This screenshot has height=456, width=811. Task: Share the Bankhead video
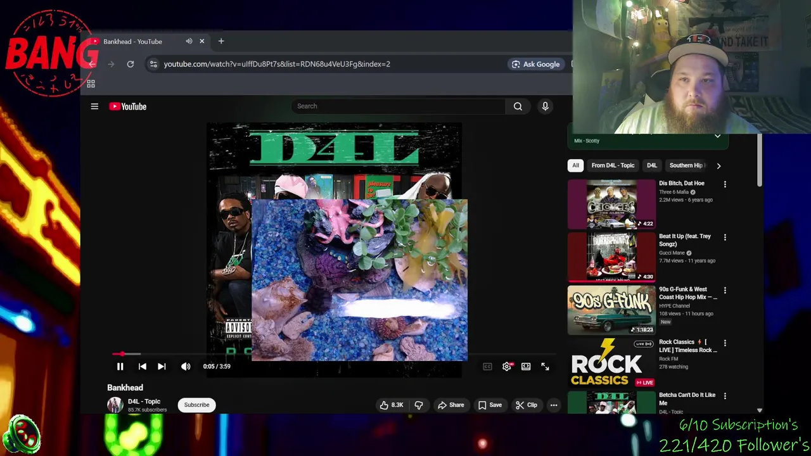tap(450, 405)
